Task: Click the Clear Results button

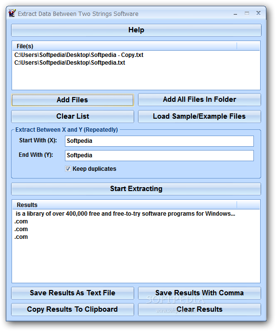Action: tap(199, 309)
